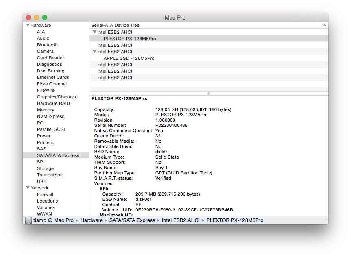This screenshot has height=257, width=351.
Task: Collapse the Hardware section triangle
Action: (28, 25)
